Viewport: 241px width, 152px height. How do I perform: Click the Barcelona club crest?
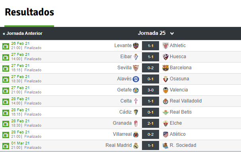tap(165, 68)
